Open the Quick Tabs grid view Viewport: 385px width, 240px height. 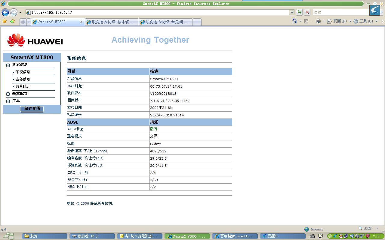(23, 22)
